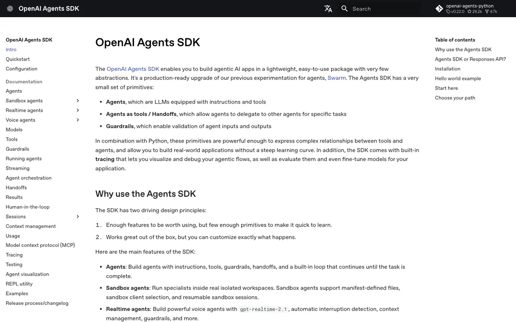This screenshot has height=322, width=516.
Task: Click the main OpenAI Agents SDK page heading
Action: click(147, 43)
